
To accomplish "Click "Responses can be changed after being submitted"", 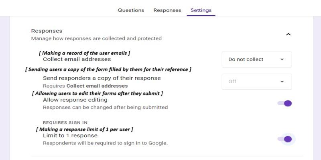I will (x=105, y=107).
